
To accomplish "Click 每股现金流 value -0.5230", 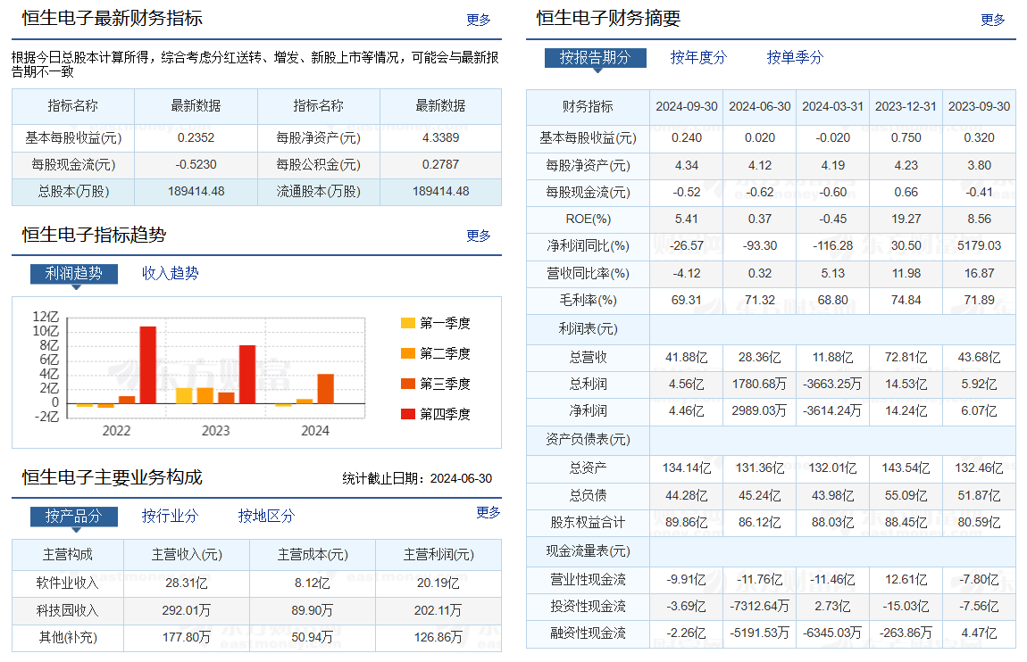I will click(196, 165).
